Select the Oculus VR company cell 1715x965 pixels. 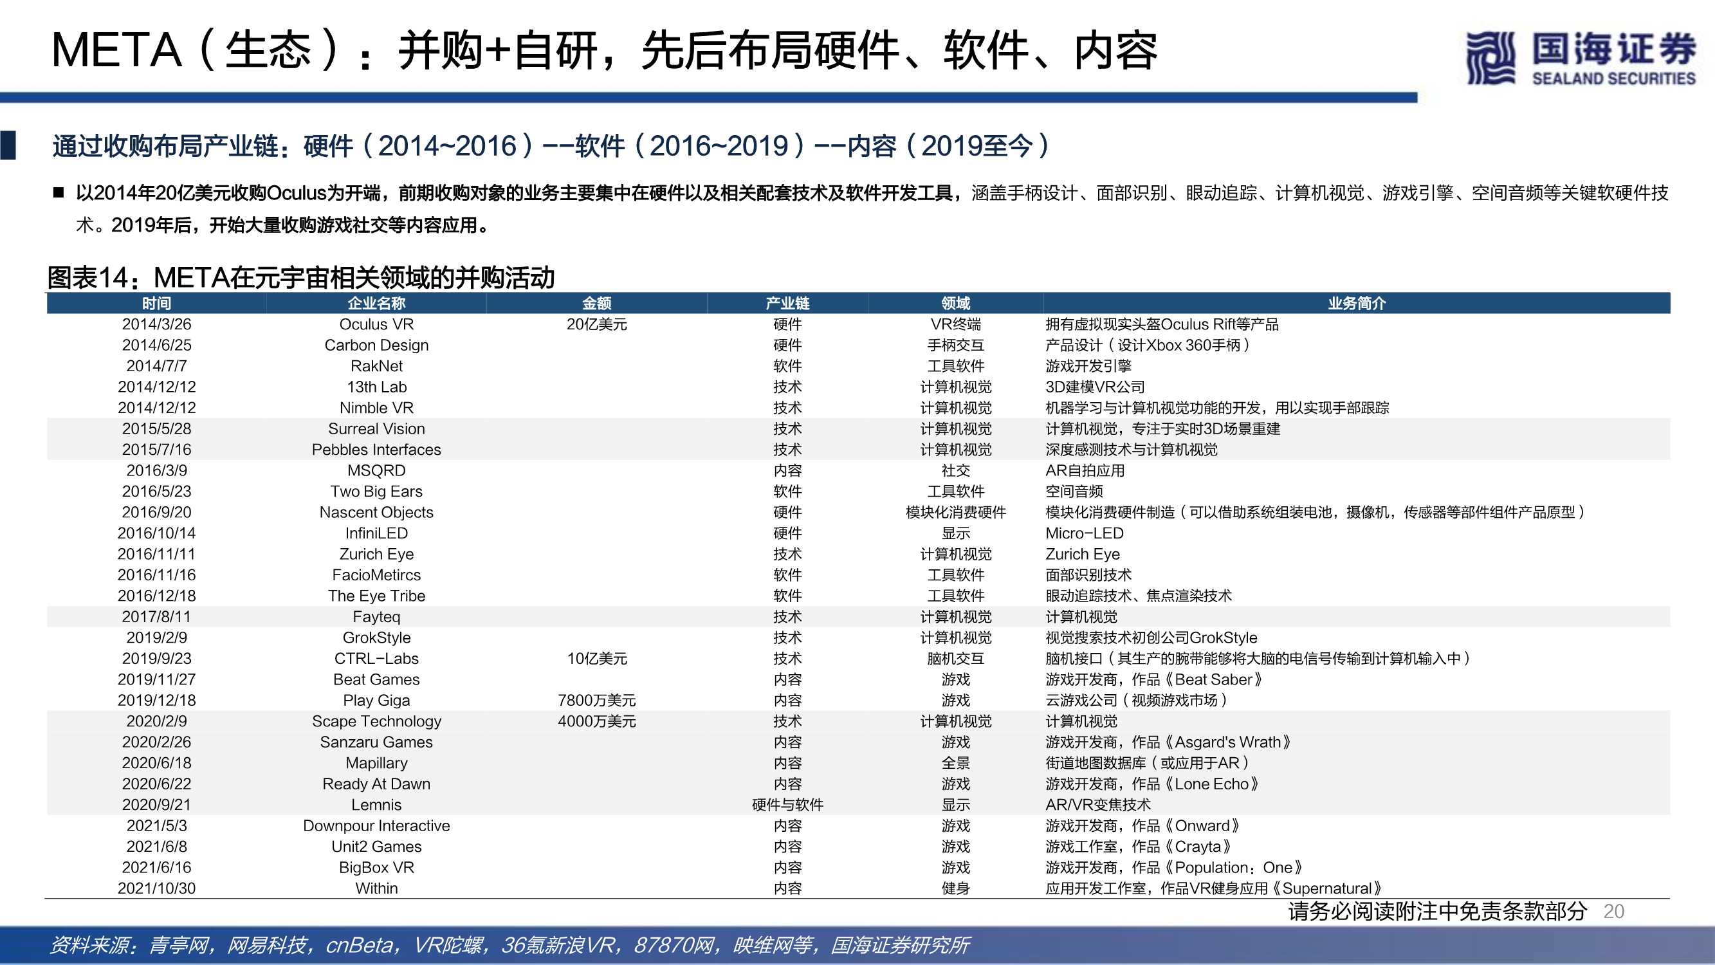click(376, 324)
